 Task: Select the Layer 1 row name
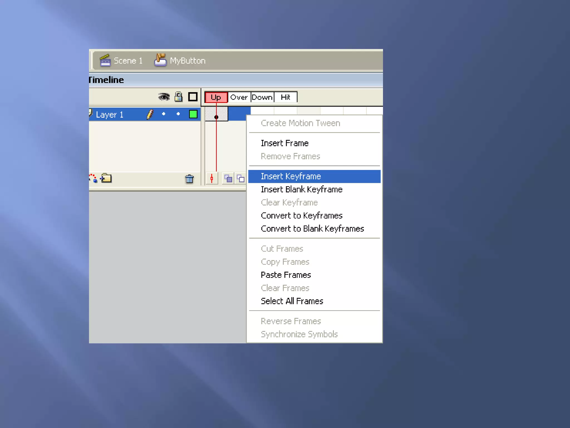110,115
